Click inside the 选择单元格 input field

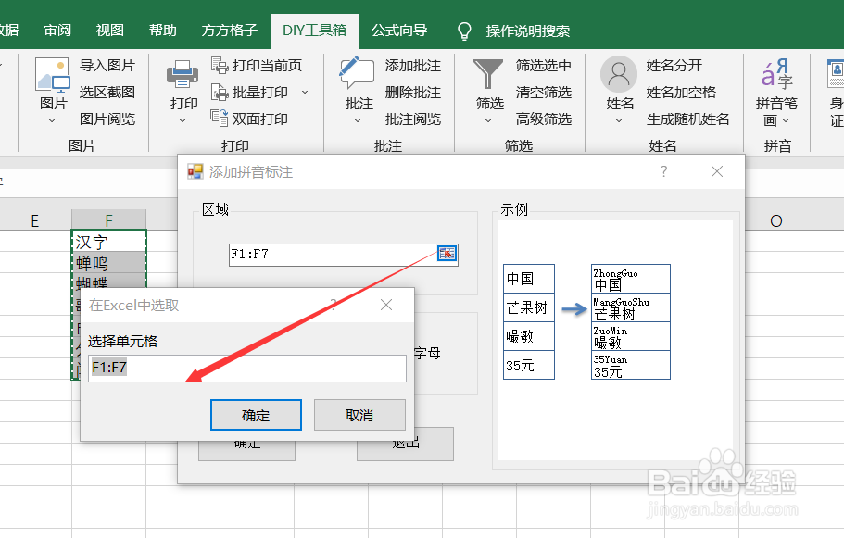244,369
